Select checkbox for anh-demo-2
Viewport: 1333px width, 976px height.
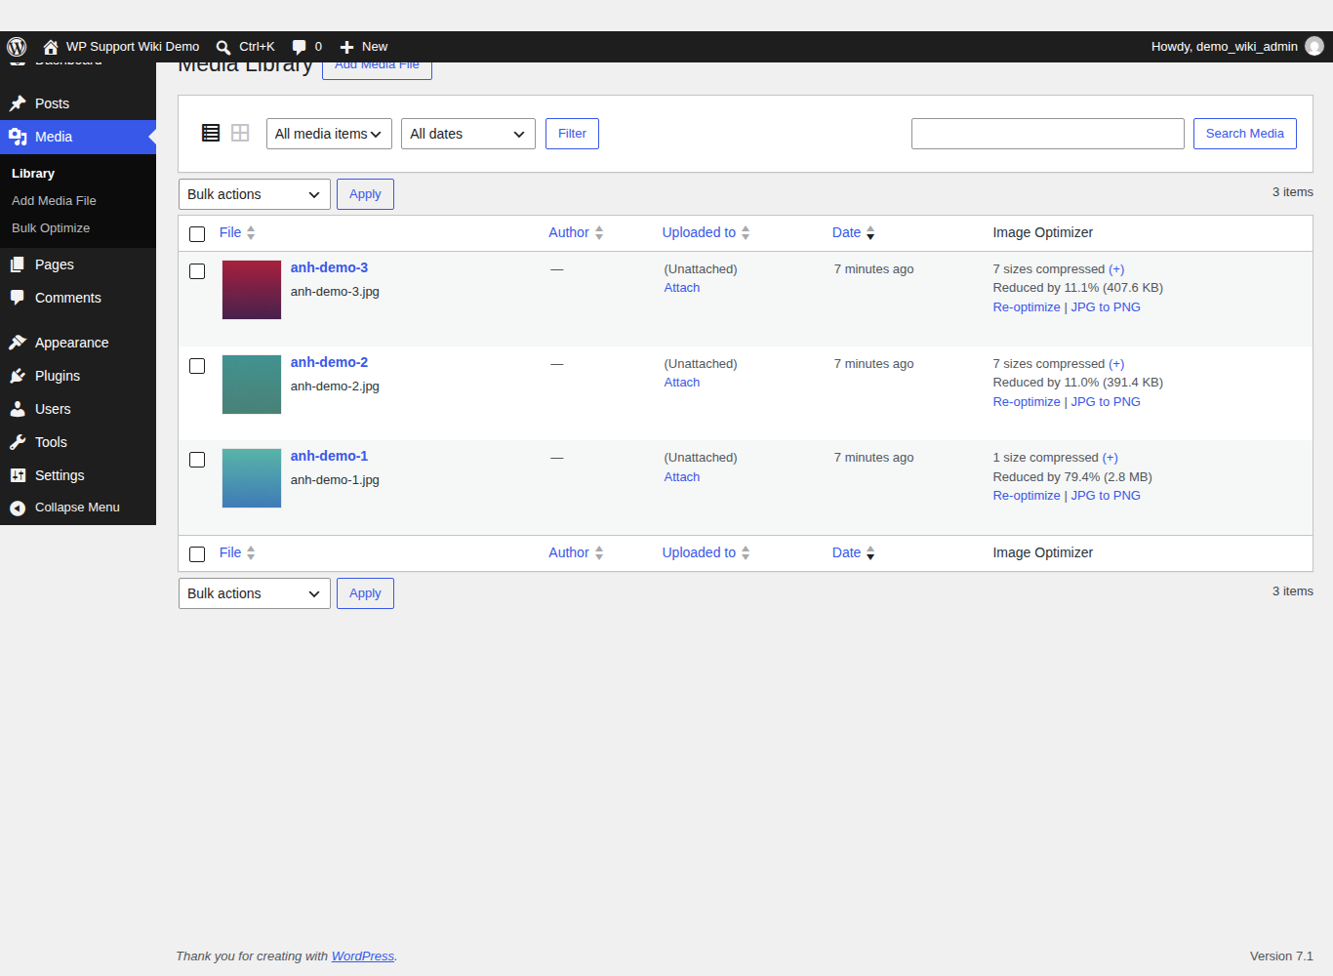pos(197,366)
